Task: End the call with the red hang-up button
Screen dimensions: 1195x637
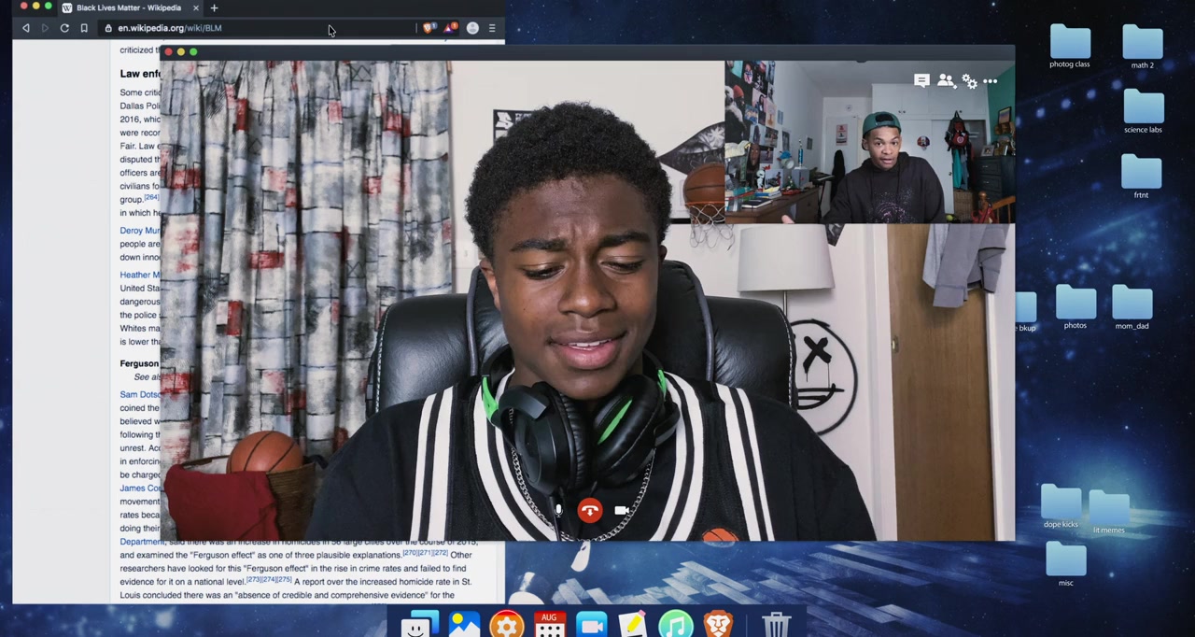Action: click(589, 511)
